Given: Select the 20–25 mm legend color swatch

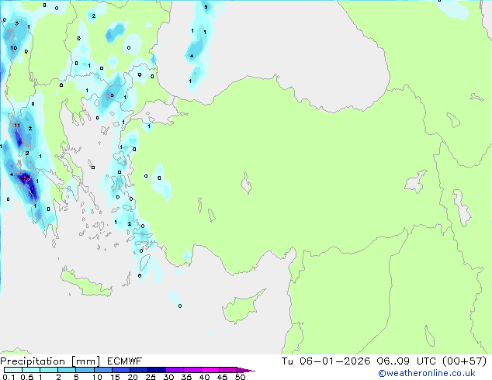Looking at the screenshot, I should coord(138,370).
